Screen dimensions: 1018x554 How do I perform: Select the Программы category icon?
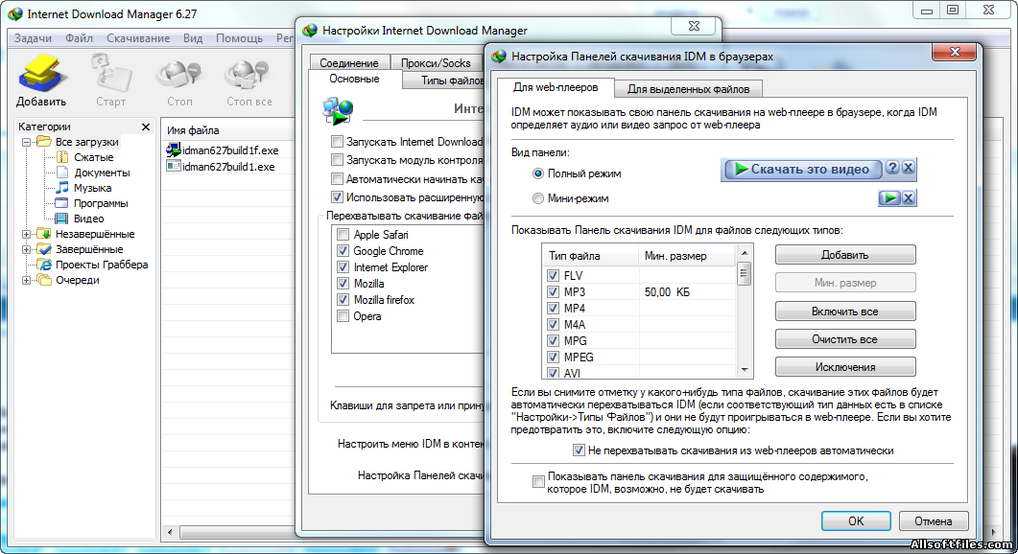(x=62, y=203)
